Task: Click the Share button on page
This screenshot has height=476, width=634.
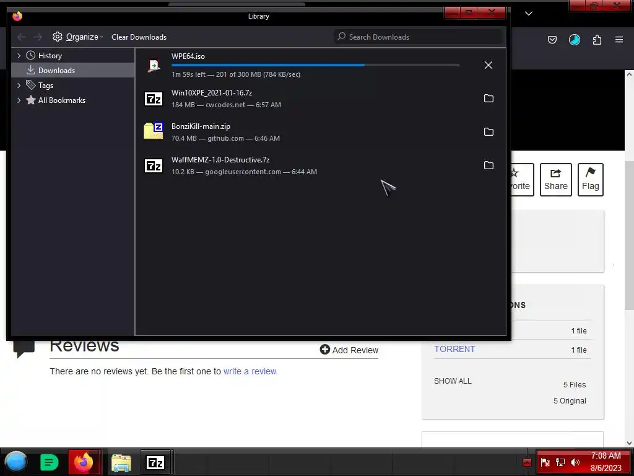Action: coord(555,180)
